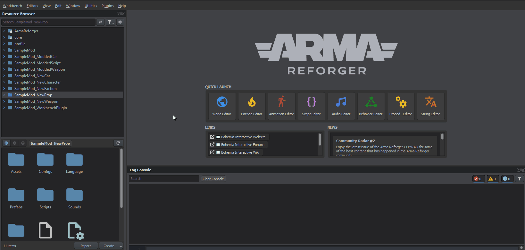Click the SampleMod_NewProp breadcrumb path

pos(50,143)
